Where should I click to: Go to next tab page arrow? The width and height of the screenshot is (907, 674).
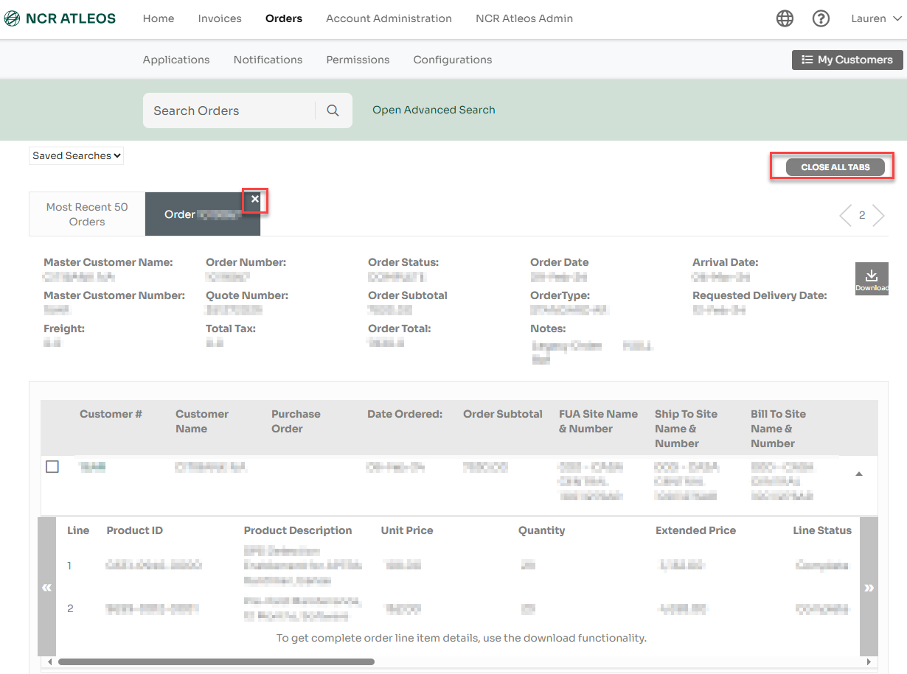[878, 215]
